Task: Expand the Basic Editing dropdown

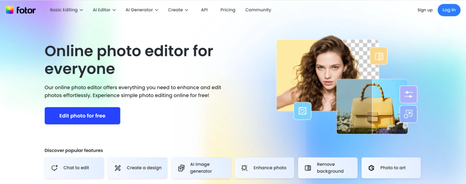Action: (x=66, y=10)
